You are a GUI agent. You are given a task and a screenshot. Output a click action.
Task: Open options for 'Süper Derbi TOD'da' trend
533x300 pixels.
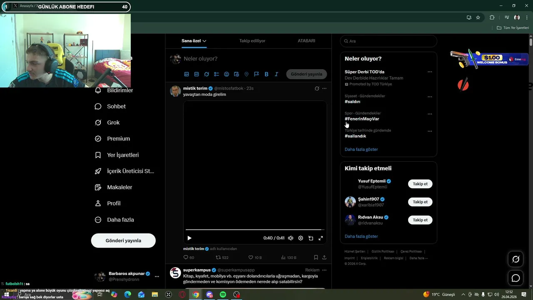pos(430,72)
